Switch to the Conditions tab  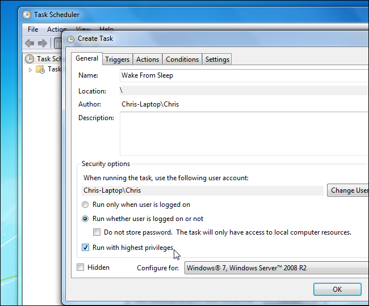[182, 59]
